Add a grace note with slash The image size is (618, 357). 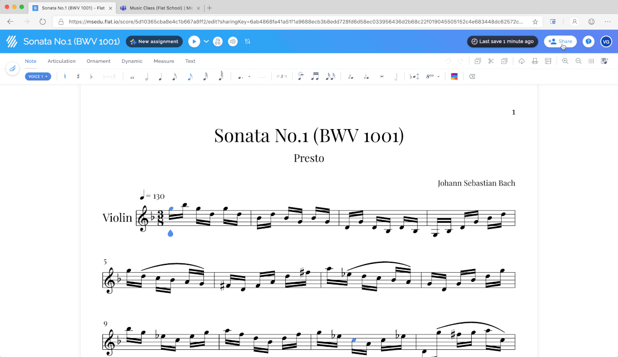pos(351,77)
